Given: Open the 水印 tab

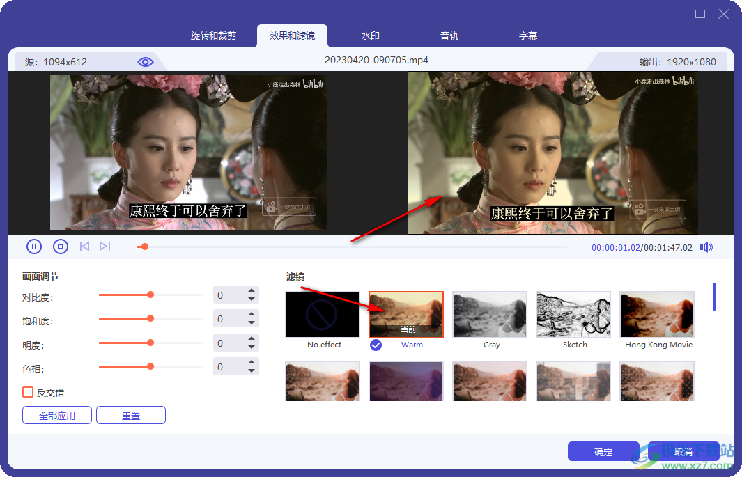Looking at the screenshot, I should tap(371, 36).
